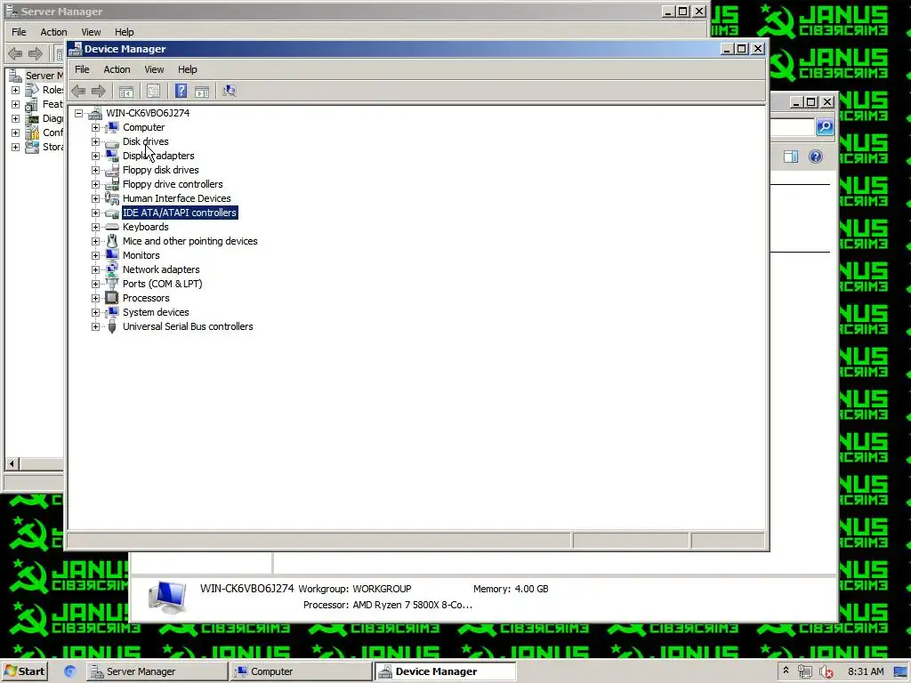Viewport: 911px width, 683px height.
Task: Select Ports (COM & LPT) tree item
Action: click(162, 284)
